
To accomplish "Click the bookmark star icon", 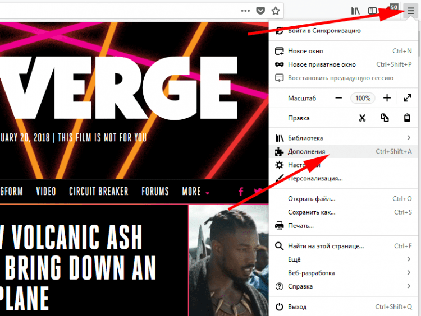I will point(276,11).
